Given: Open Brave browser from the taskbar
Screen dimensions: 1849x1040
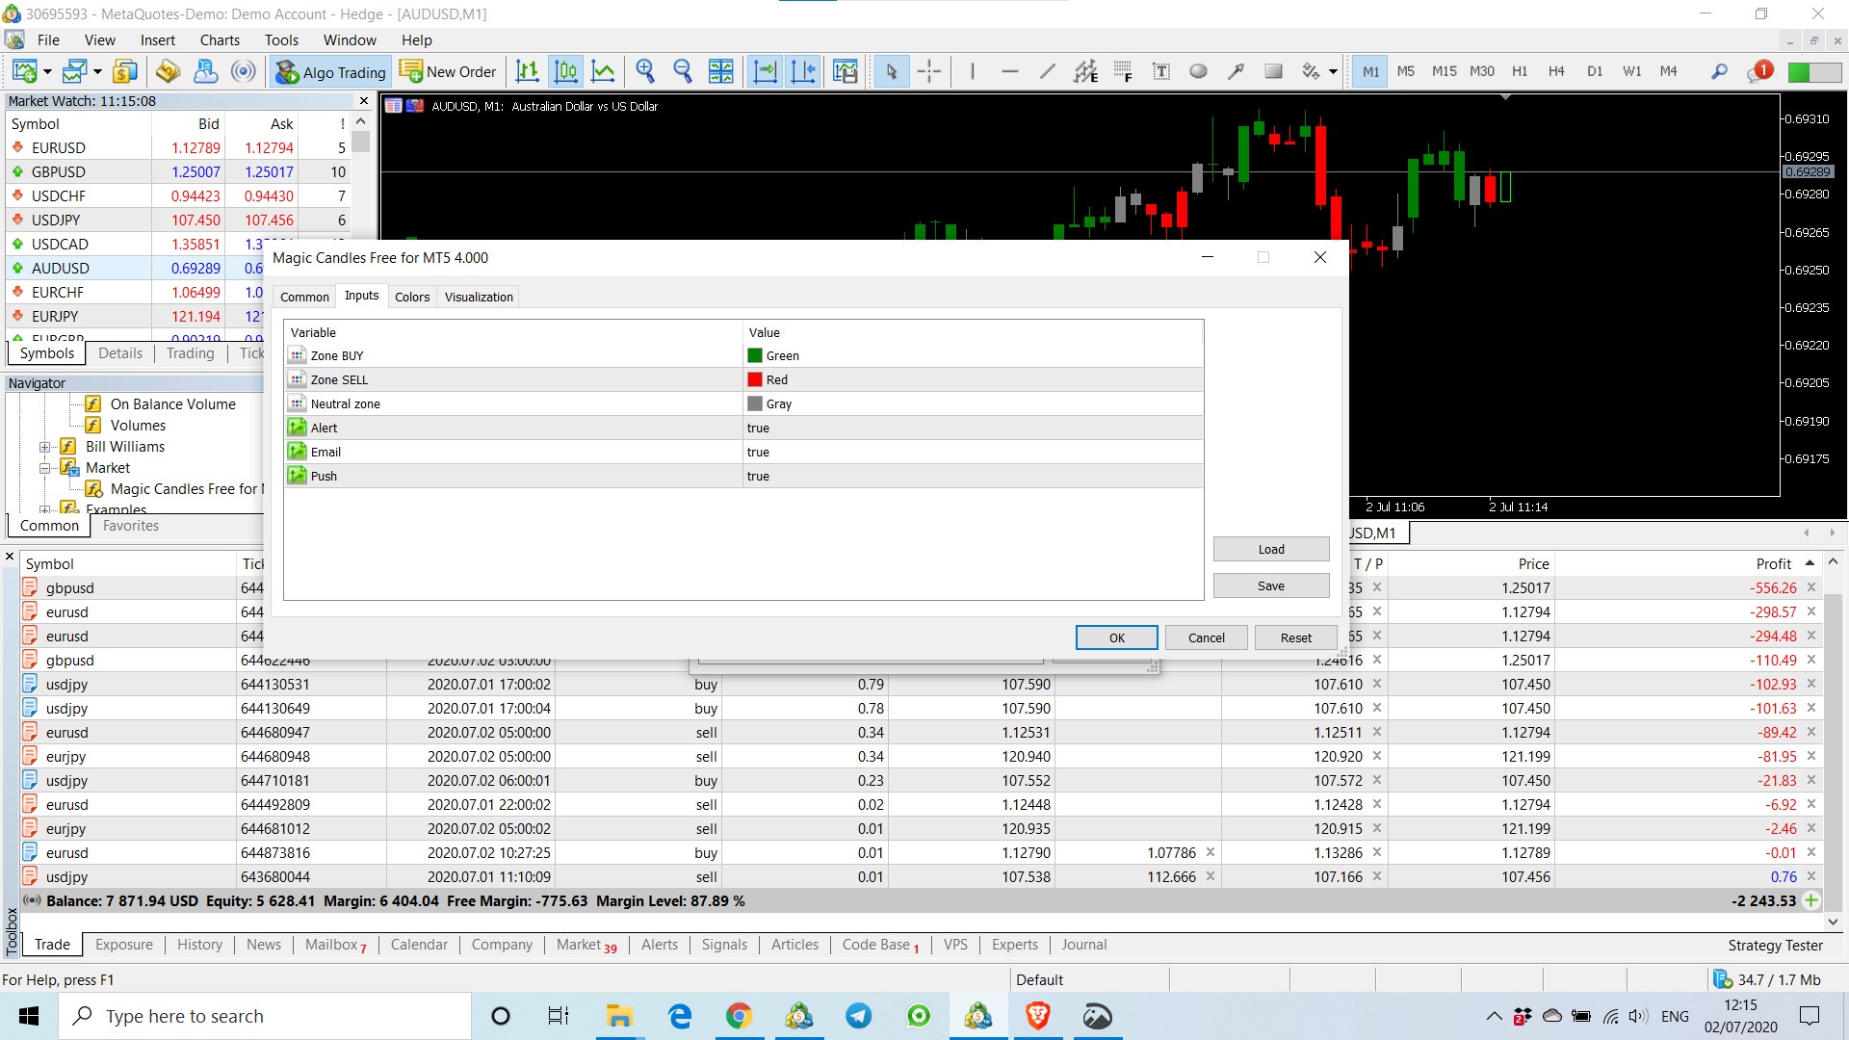Looking at the screenshot, I should [1037, 1016].
